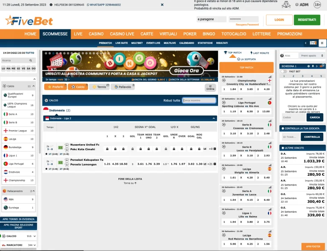Screen dimensions: 327x251
Task: Open statistics icon for Coventry City match
Action: pyautogui.click(x=270, y=77)
